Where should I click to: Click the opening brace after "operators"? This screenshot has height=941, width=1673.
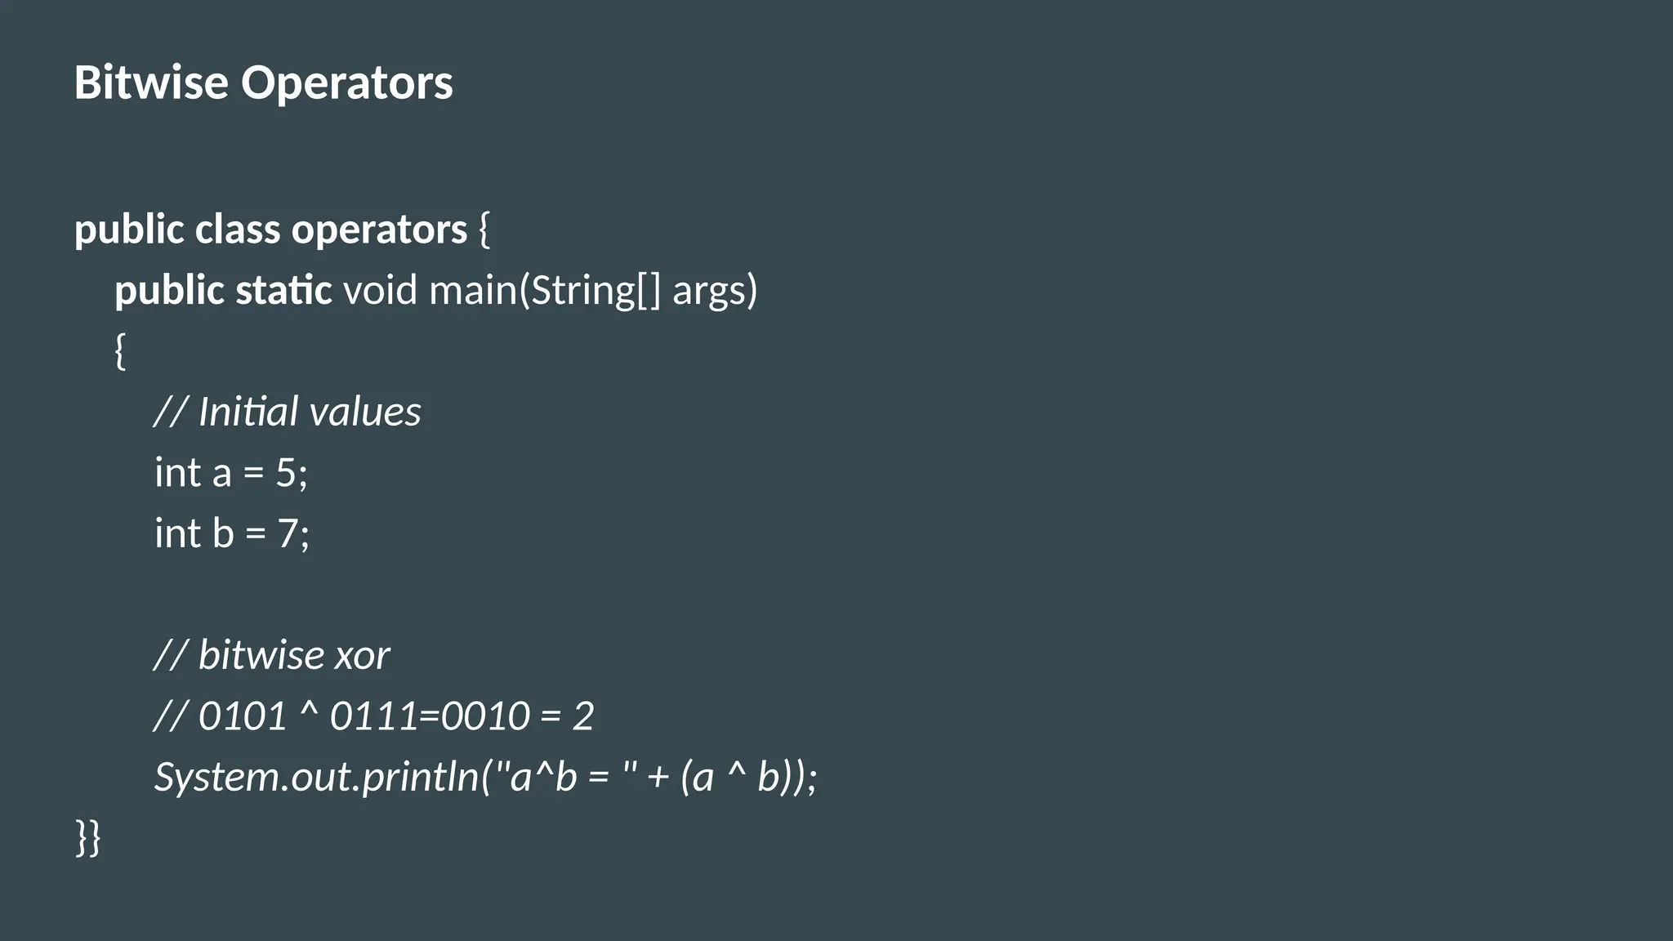click(484, 230)
